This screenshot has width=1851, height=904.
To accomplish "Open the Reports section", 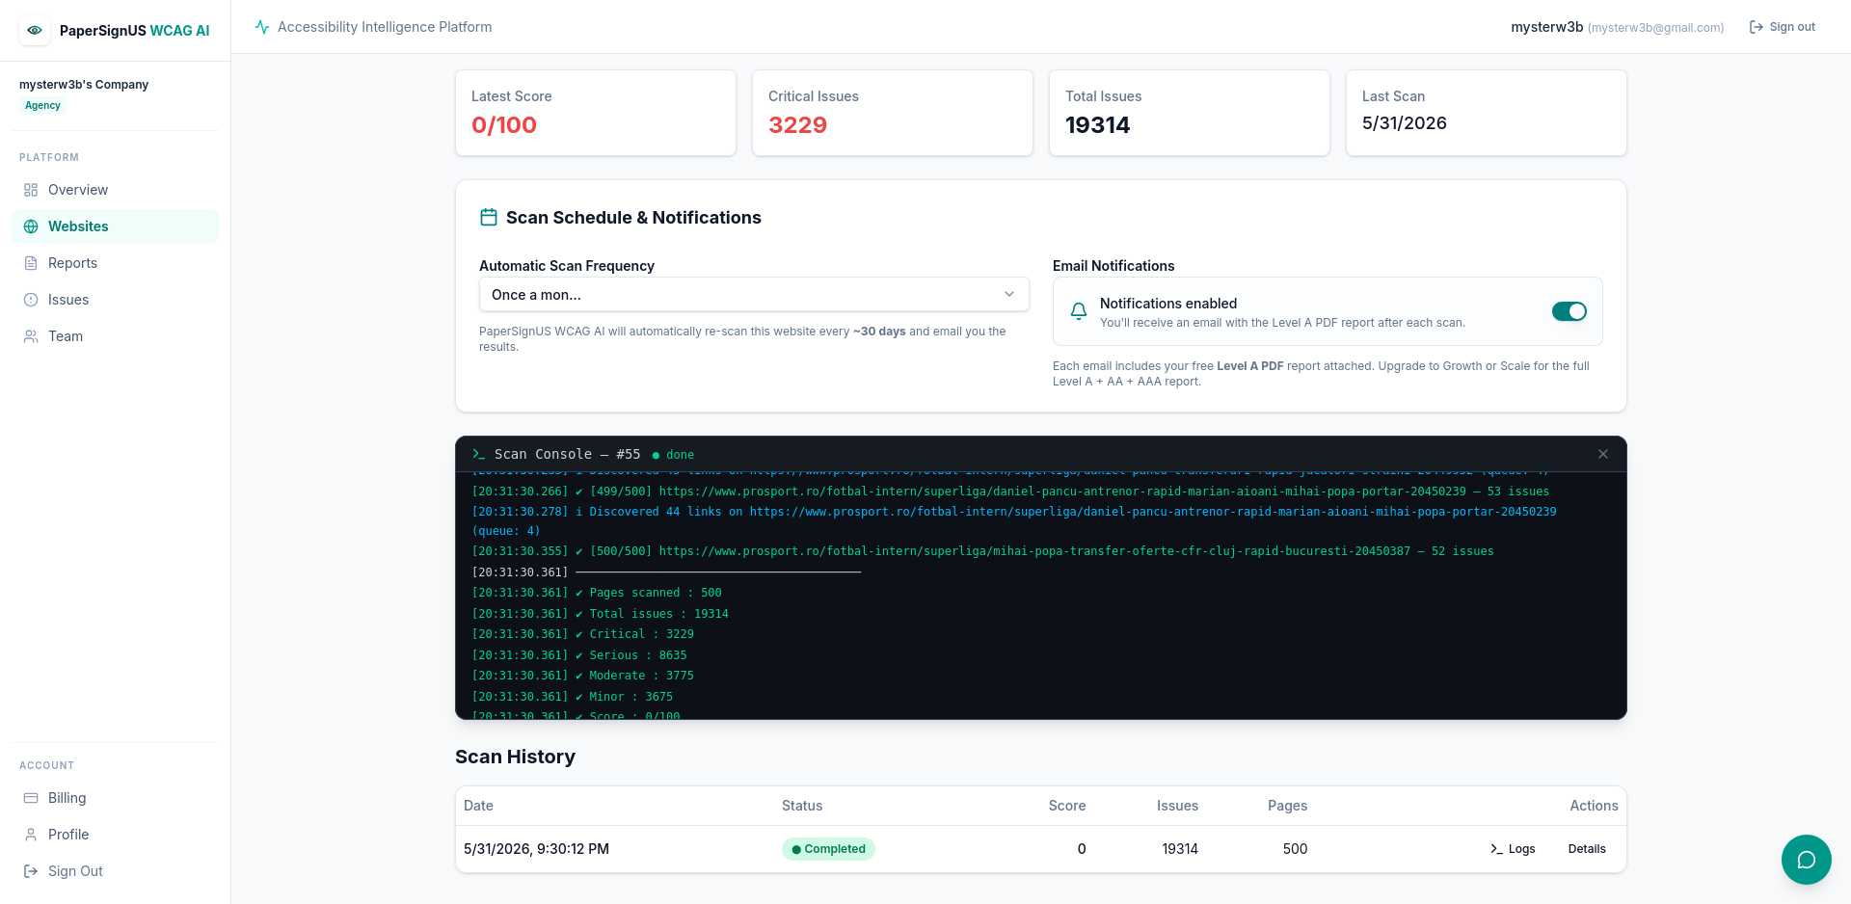I will pyautogui.click(x=115, y=263).
